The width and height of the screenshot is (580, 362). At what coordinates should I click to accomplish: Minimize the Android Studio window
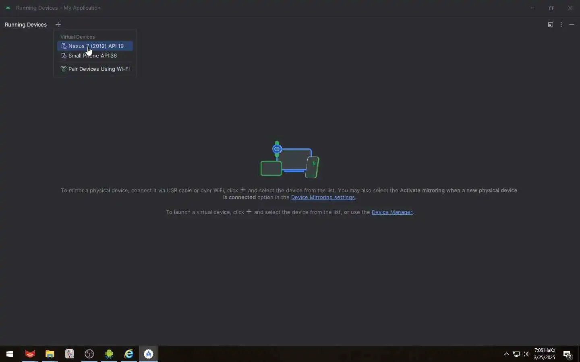click(x=533, y=8)
